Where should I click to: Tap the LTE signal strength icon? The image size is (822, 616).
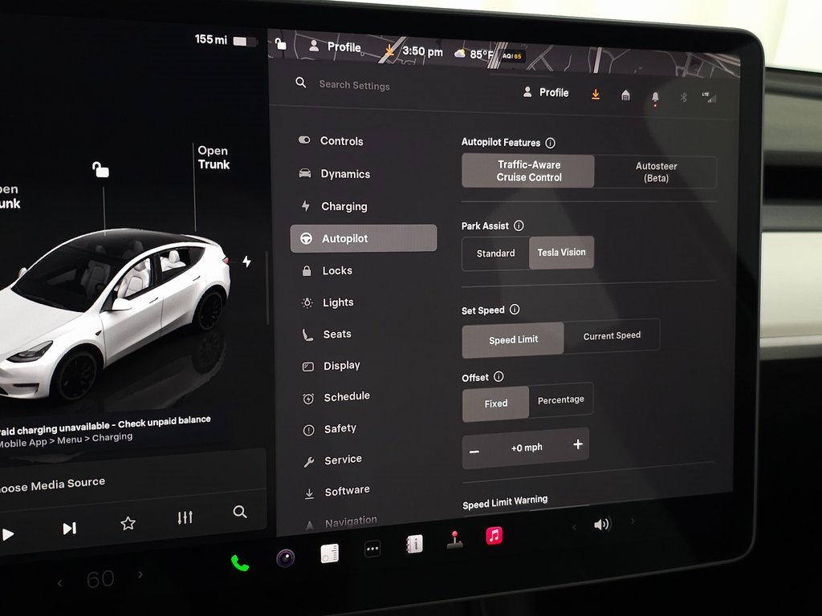[x=710, y=97]
